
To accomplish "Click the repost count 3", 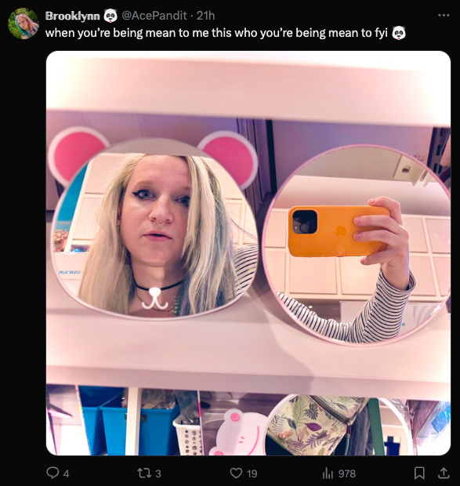I will coord(158,473).
